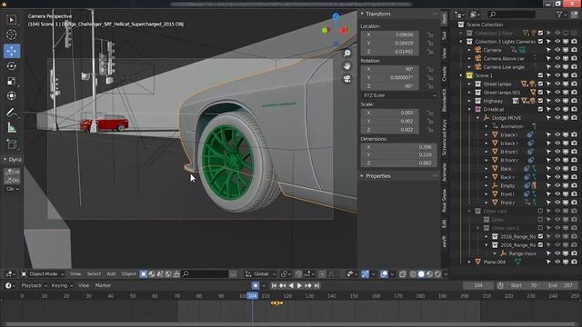Hide Plane.004 with its eye icon

click(557, 263)
